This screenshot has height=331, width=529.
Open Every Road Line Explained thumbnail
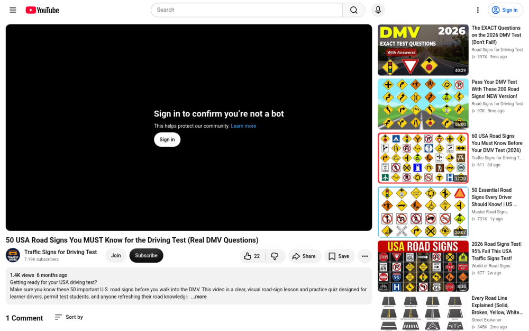(x=423, y=313)
